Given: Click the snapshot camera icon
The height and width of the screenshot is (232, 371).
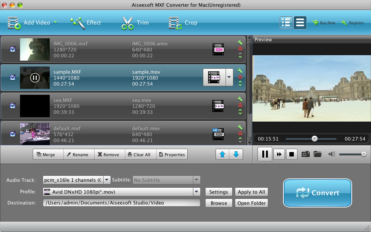Looking at the screenshot, I should tap(305, 154).
